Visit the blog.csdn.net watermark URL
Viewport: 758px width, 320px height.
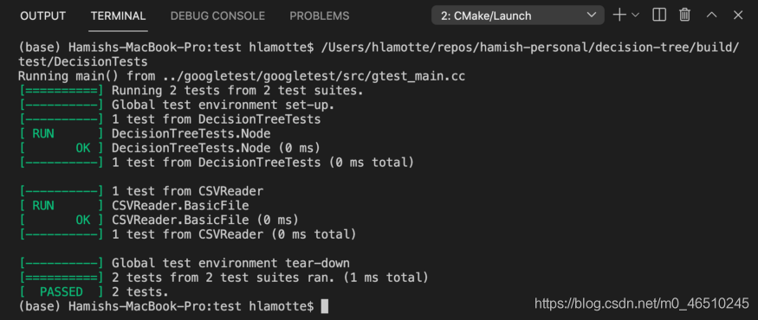642,304
